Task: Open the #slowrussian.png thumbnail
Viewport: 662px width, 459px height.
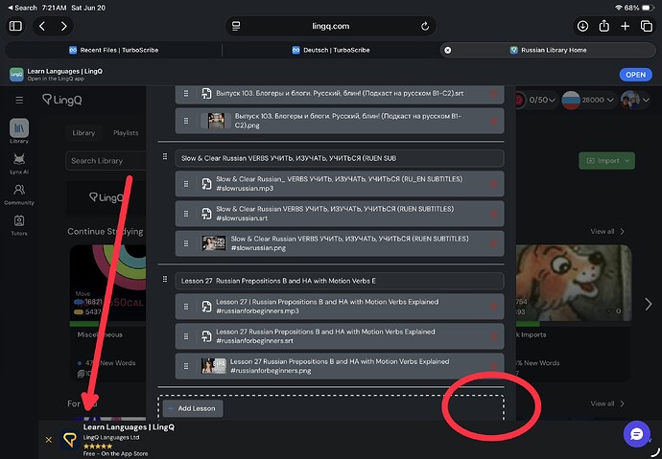Action: coord(214,243)
